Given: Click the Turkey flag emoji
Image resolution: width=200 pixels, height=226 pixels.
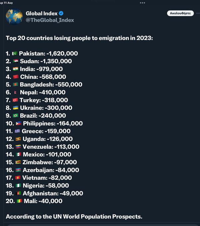Looking at the screenshot, I should point(15,100).
